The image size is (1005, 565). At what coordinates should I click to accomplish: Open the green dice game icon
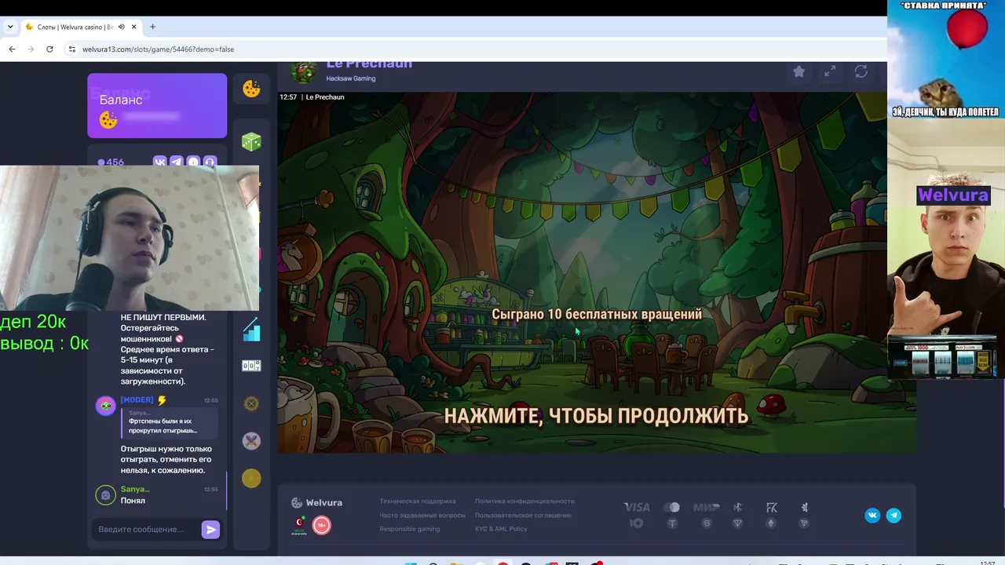click(251, 142)
